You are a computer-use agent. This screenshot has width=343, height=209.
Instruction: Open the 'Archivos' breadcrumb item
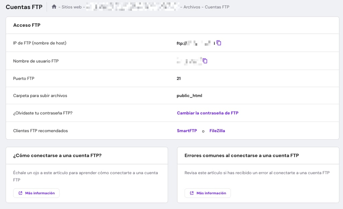[192, 7]
